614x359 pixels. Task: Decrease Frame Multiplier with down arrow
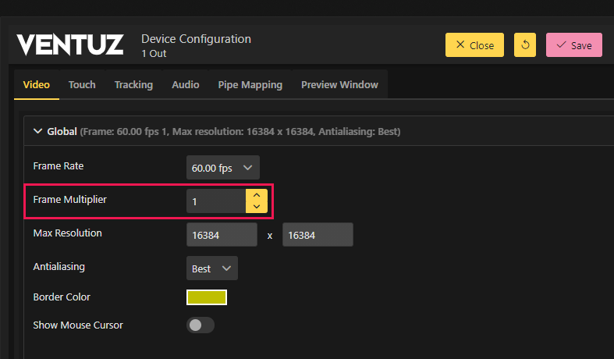[257, 207]
